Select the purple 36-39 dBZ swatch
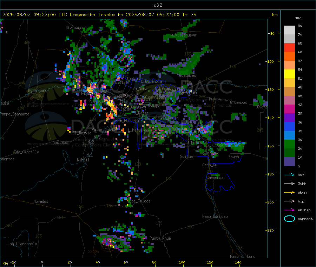Image resolution: width=316 pixels, height=267 pixels. coord(289,118)
